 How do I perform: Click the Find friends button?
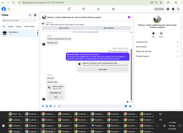click(159, 9)
